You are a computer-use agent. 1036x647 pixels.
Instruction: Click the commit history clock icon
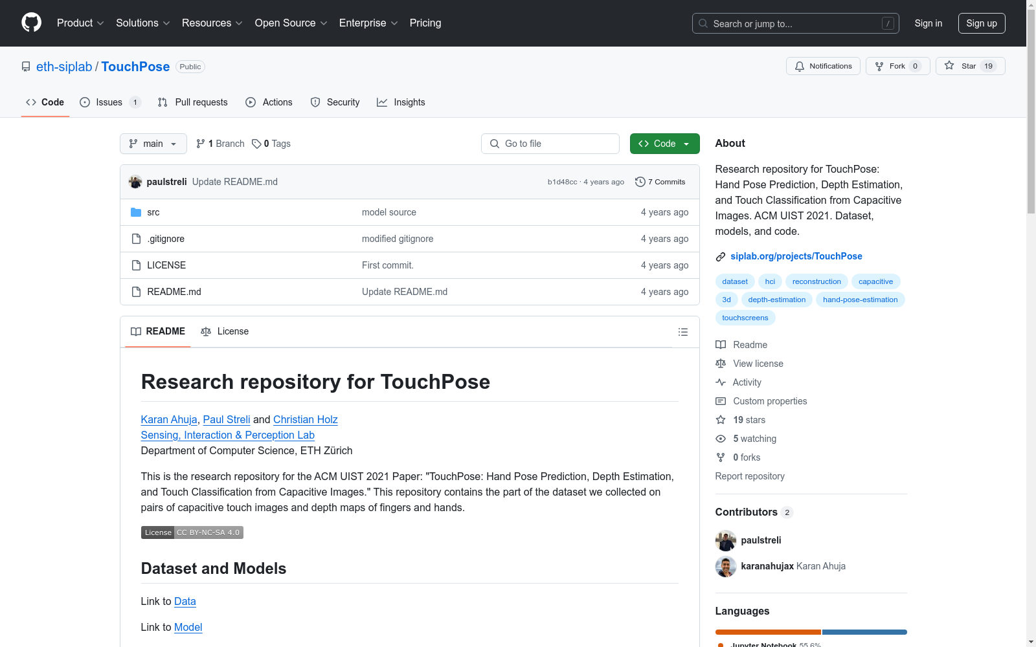pos(640,182)
